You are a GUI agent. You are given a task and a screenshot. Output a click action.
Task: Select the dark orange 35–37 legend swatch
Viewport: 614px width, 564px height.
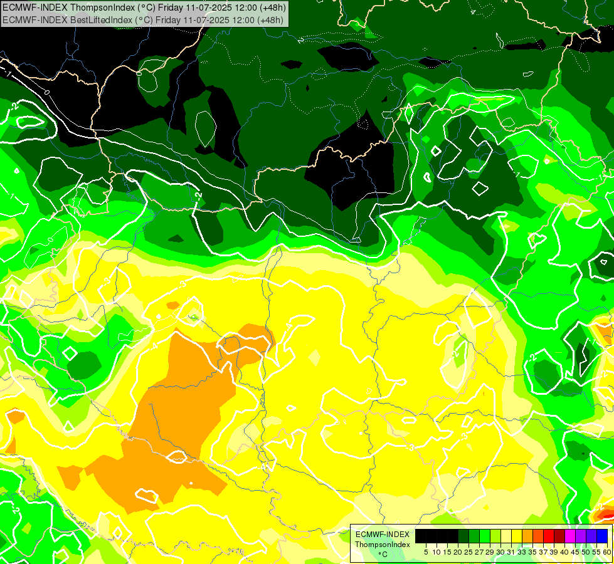538,536
